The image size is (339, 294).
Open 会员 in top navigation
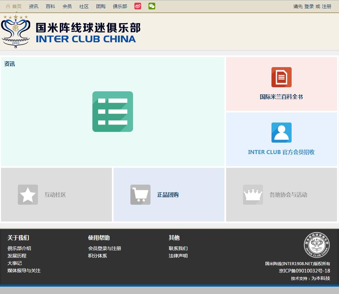point(67,6)
